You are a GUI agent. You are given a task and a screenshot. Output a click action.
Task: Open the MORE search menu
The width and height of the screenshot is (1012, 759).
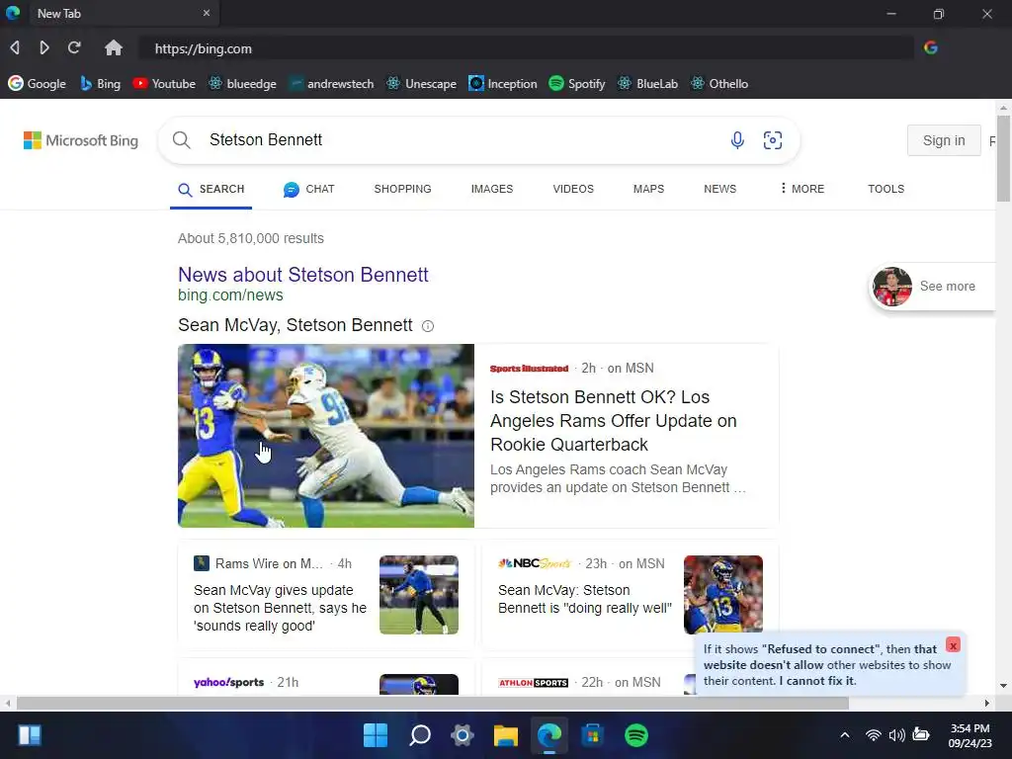(801, 189)
